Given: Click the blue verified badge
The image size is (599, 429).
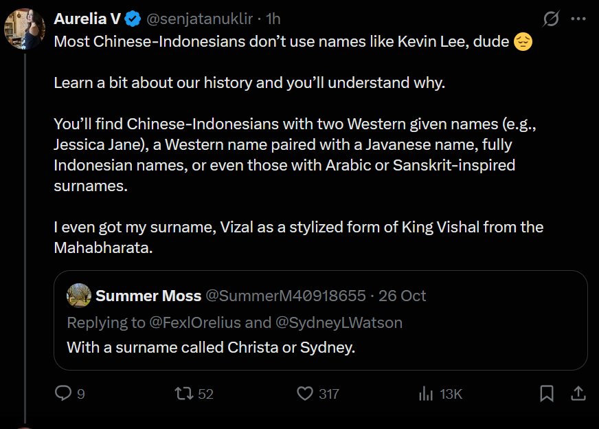Looking at the screenshot, I should click(133, 19).
